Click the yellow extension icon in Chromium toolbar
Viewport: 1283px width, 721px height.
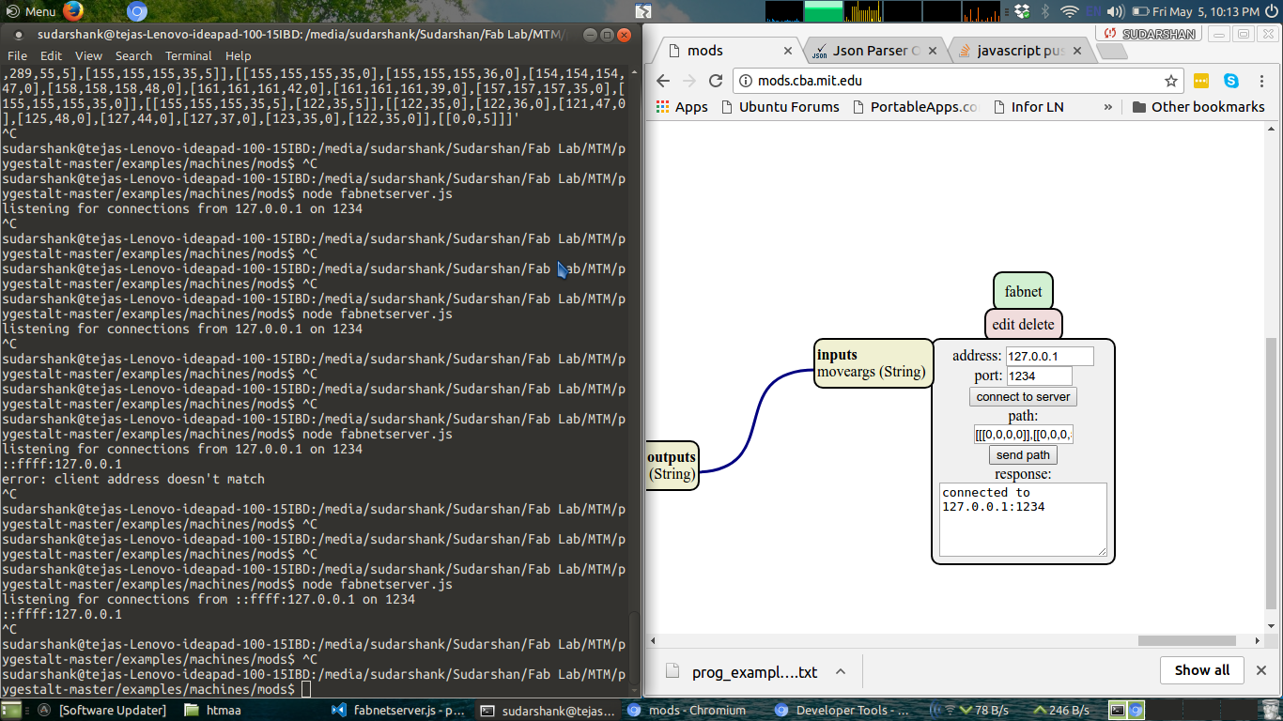(x=1200, y=81)
